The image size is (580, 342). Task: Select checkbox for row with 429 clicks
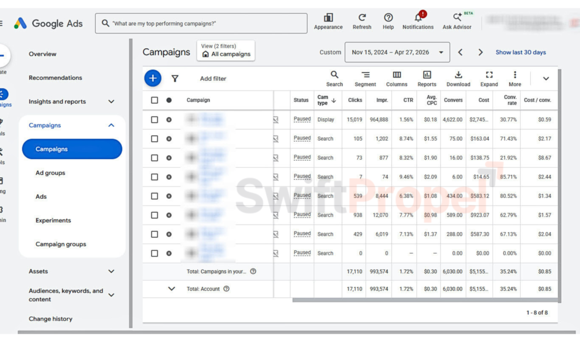155,234
